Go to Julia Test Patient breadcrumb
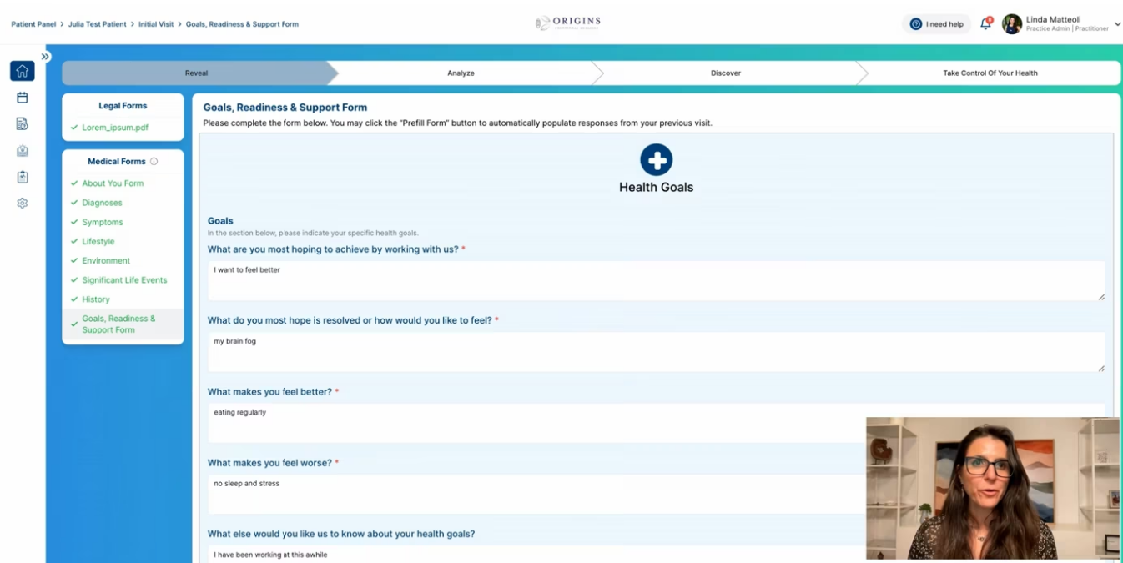Screen dimensions: 1123x563 pyautogui.click(x=98, y=24)
